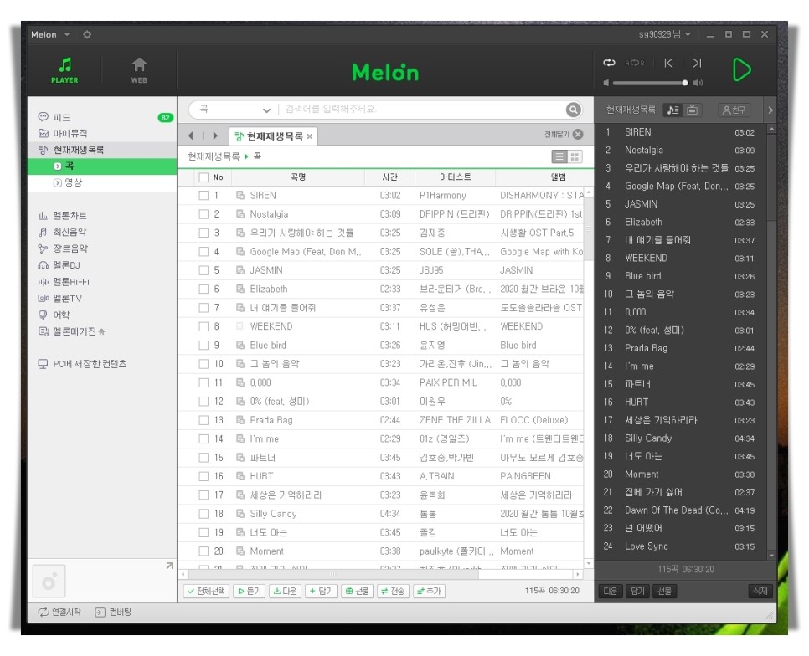Check the box for song 6 Elizabeth
This screenshot has width=809, height=656.
tap(204, 290)
